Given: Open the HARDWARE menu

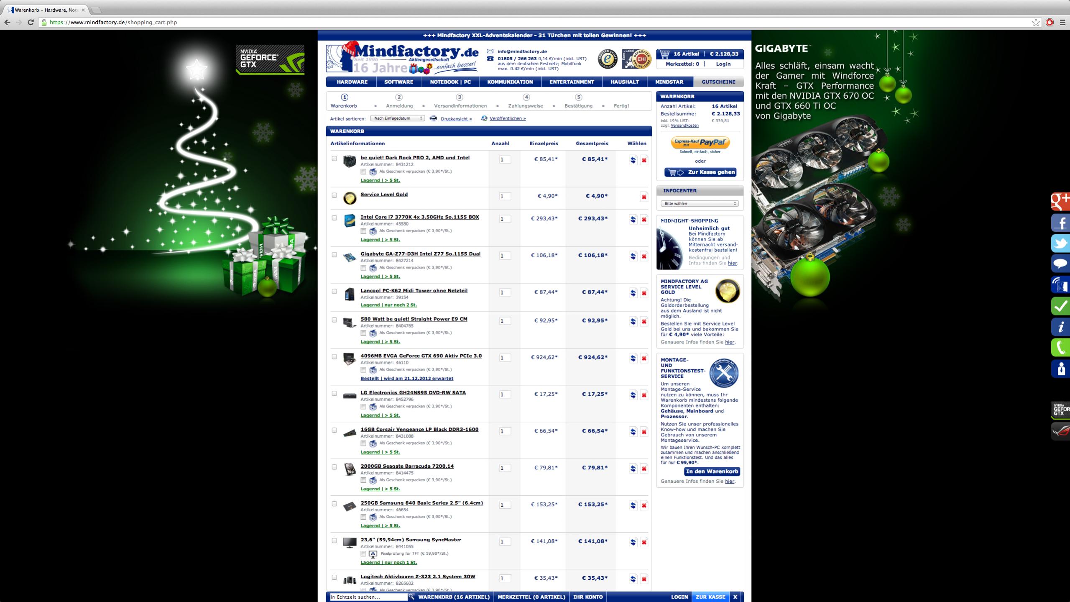Looking at the screenshot, I should point(352,82).
